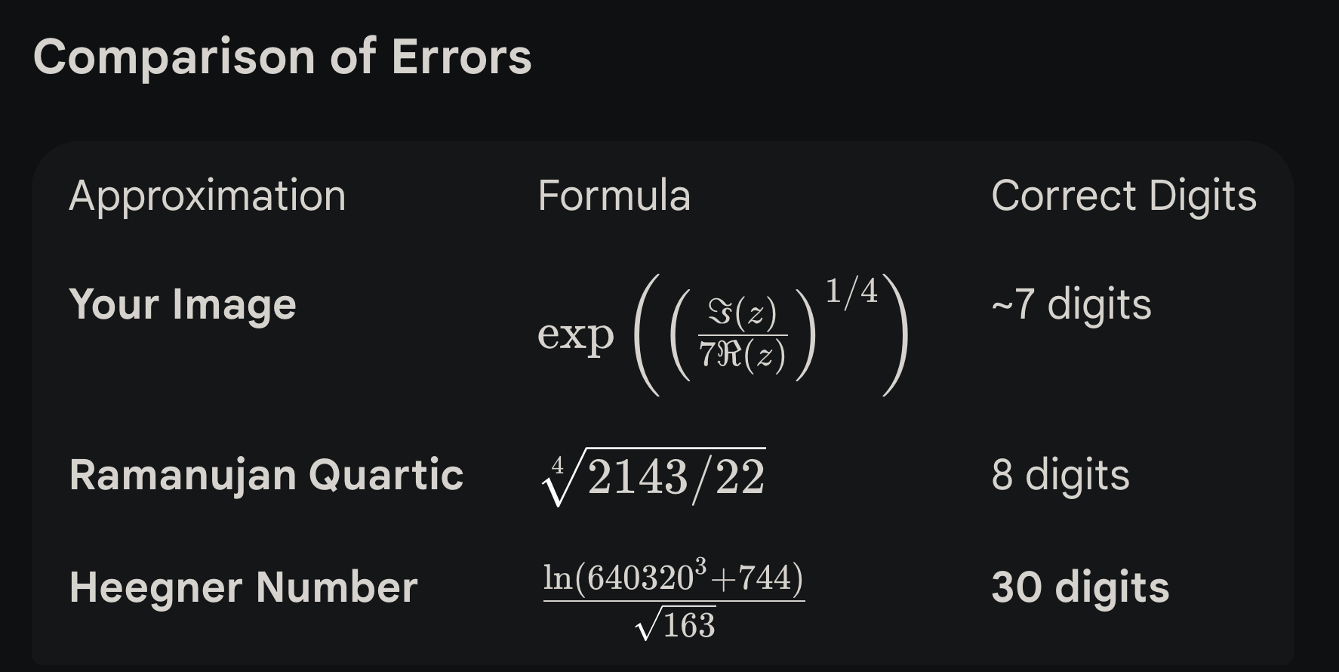Select the Correct Digits column header
This screenshot has height=672, width=1339.
pos(1123,196)
